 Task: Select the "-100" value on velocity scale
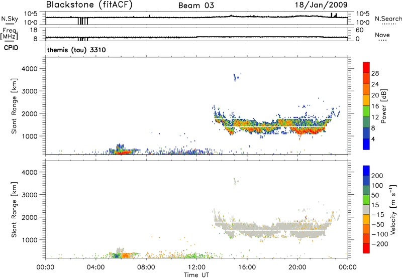coord(379,234)
